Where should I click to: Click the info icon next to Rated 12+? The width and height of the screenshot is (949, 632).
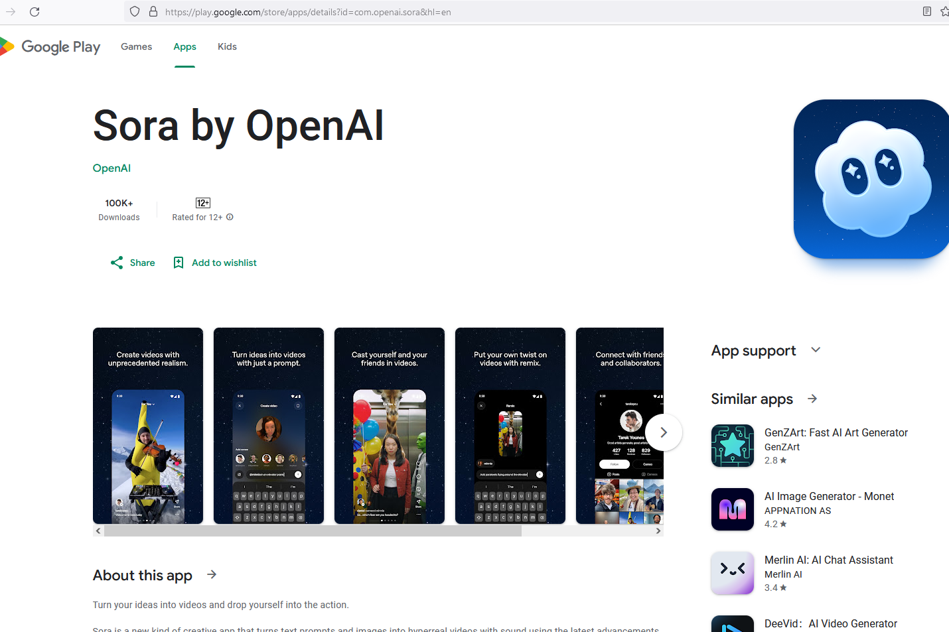(x=229, y=217)
